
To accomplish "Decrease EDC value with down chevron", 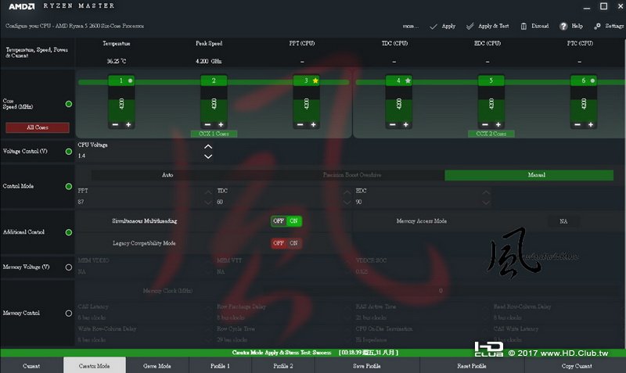I will tap(486, 203).
